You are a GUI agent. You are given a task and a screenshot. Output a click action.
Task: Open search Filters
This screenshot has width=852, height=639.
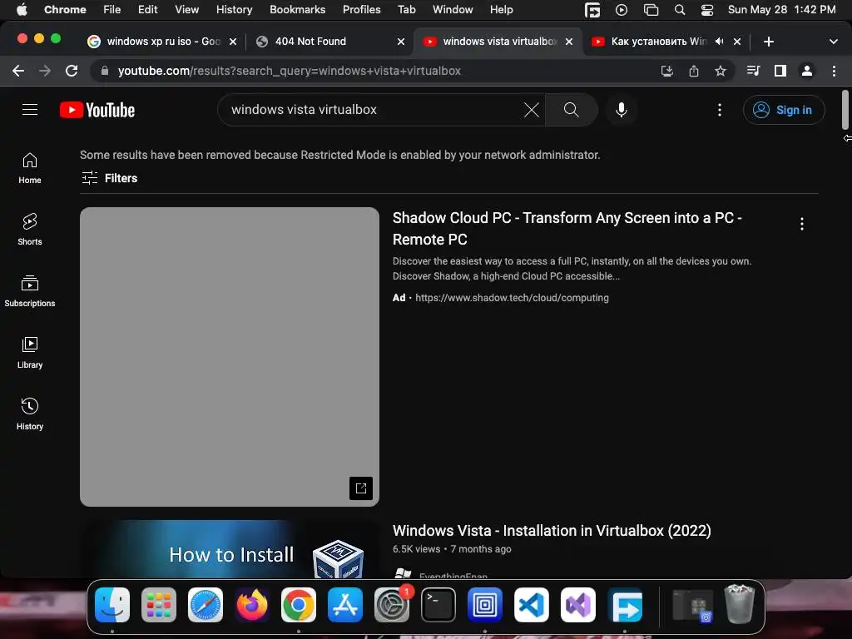[109, 178]
